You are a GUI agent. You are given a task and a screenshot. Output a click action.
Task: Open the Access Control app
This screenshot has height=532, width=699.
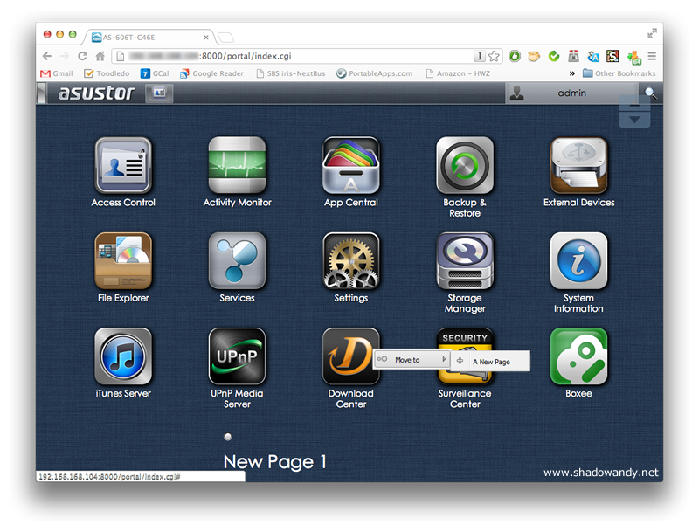tap(123, 165)
